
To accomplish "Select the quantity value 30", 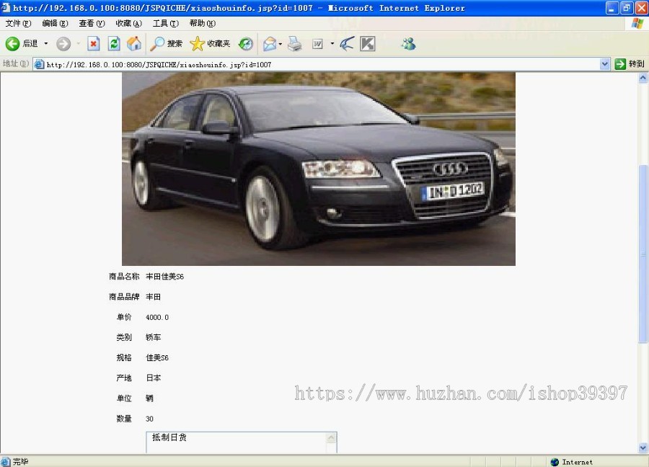I will (x=149, y=419).
